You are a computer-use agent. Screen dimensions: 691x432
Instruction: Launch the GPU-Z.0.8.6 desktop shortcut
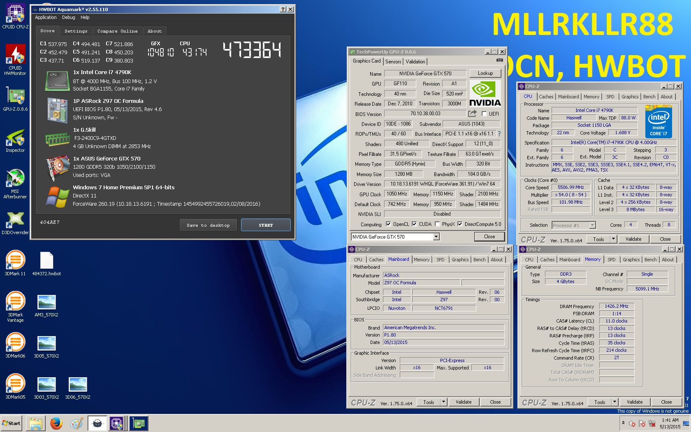click(x=15, y=99)
